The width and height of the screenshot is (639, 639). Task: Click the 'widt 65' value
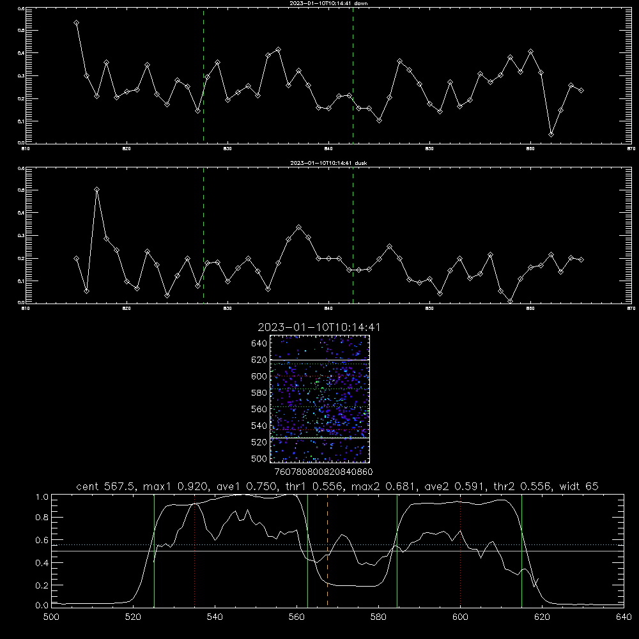coord(579,486)
